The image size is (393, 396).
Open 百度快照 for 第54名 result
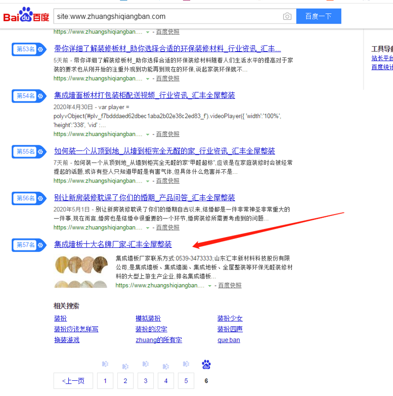pos(168,134)
